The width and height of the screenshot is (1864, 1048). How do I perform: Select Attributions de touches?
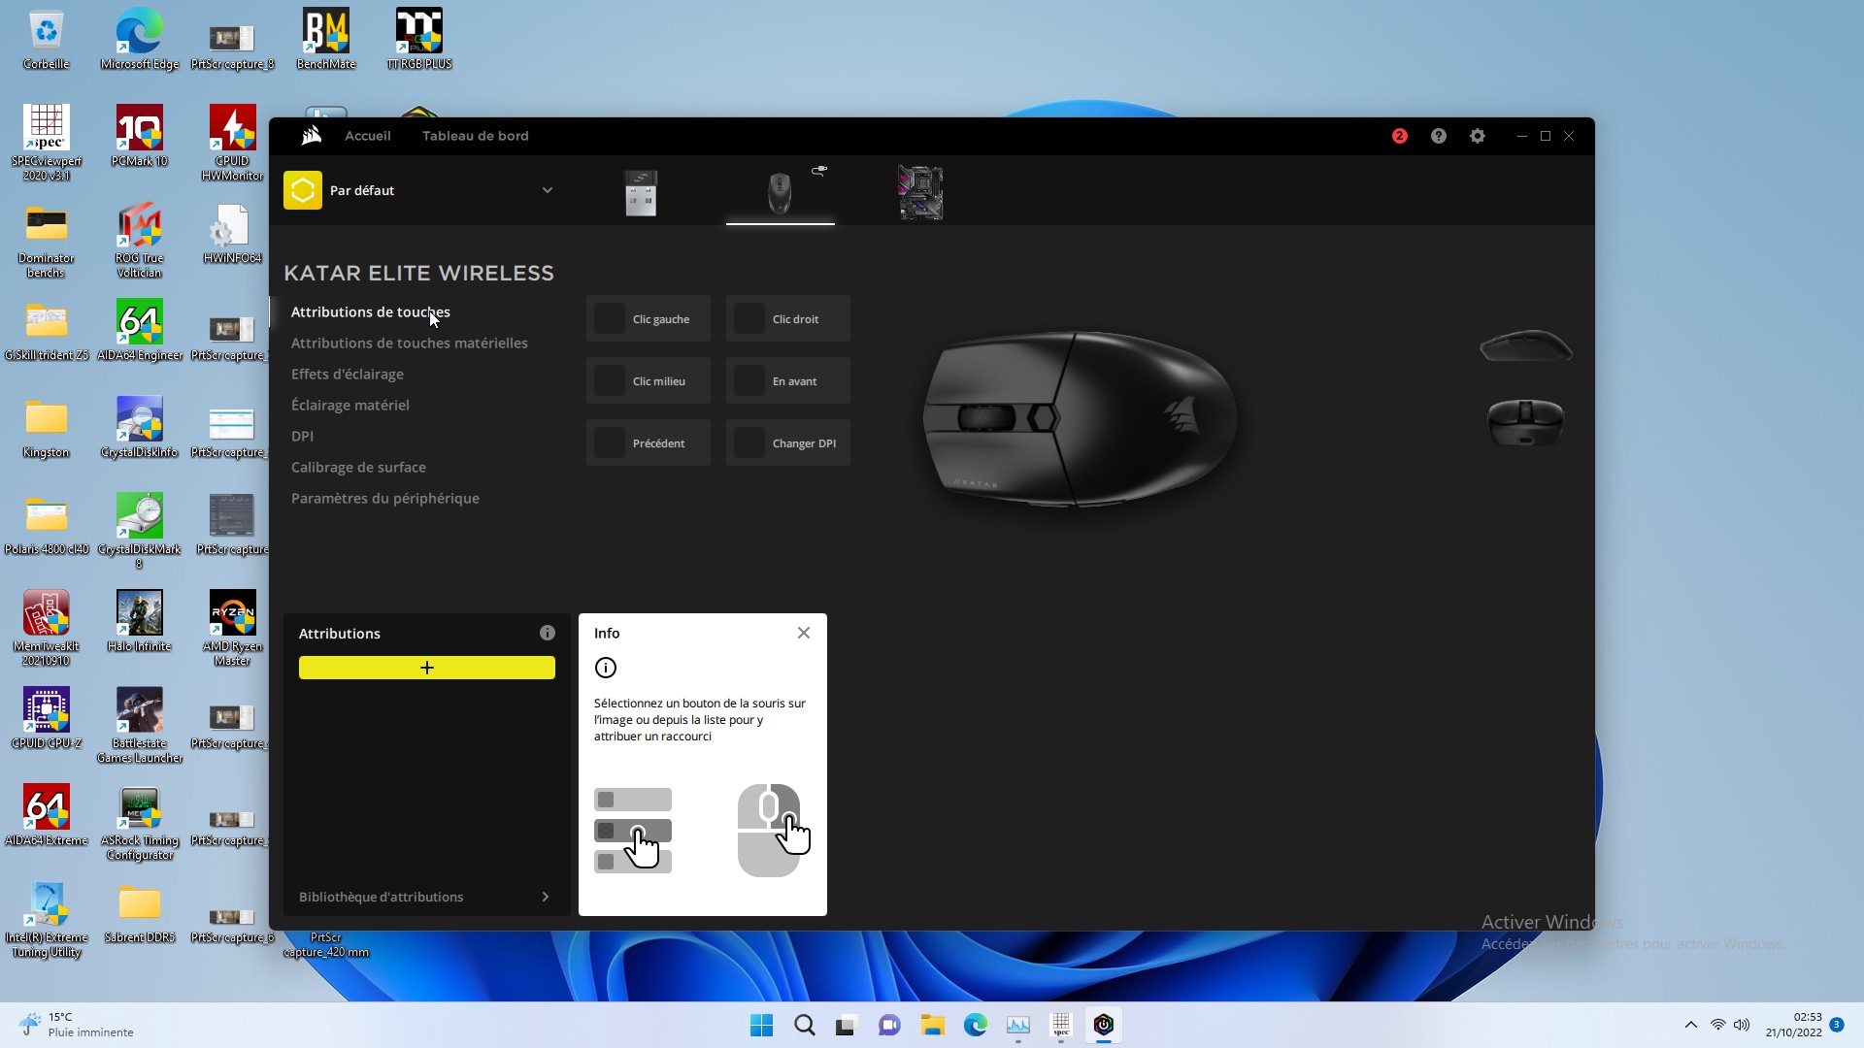tap(371, 311)
